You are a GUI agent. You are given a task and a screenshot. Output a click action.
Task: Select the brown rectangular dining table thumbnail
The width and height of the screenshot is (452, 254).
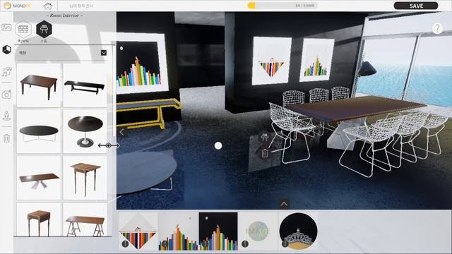(x=39, y=85)
